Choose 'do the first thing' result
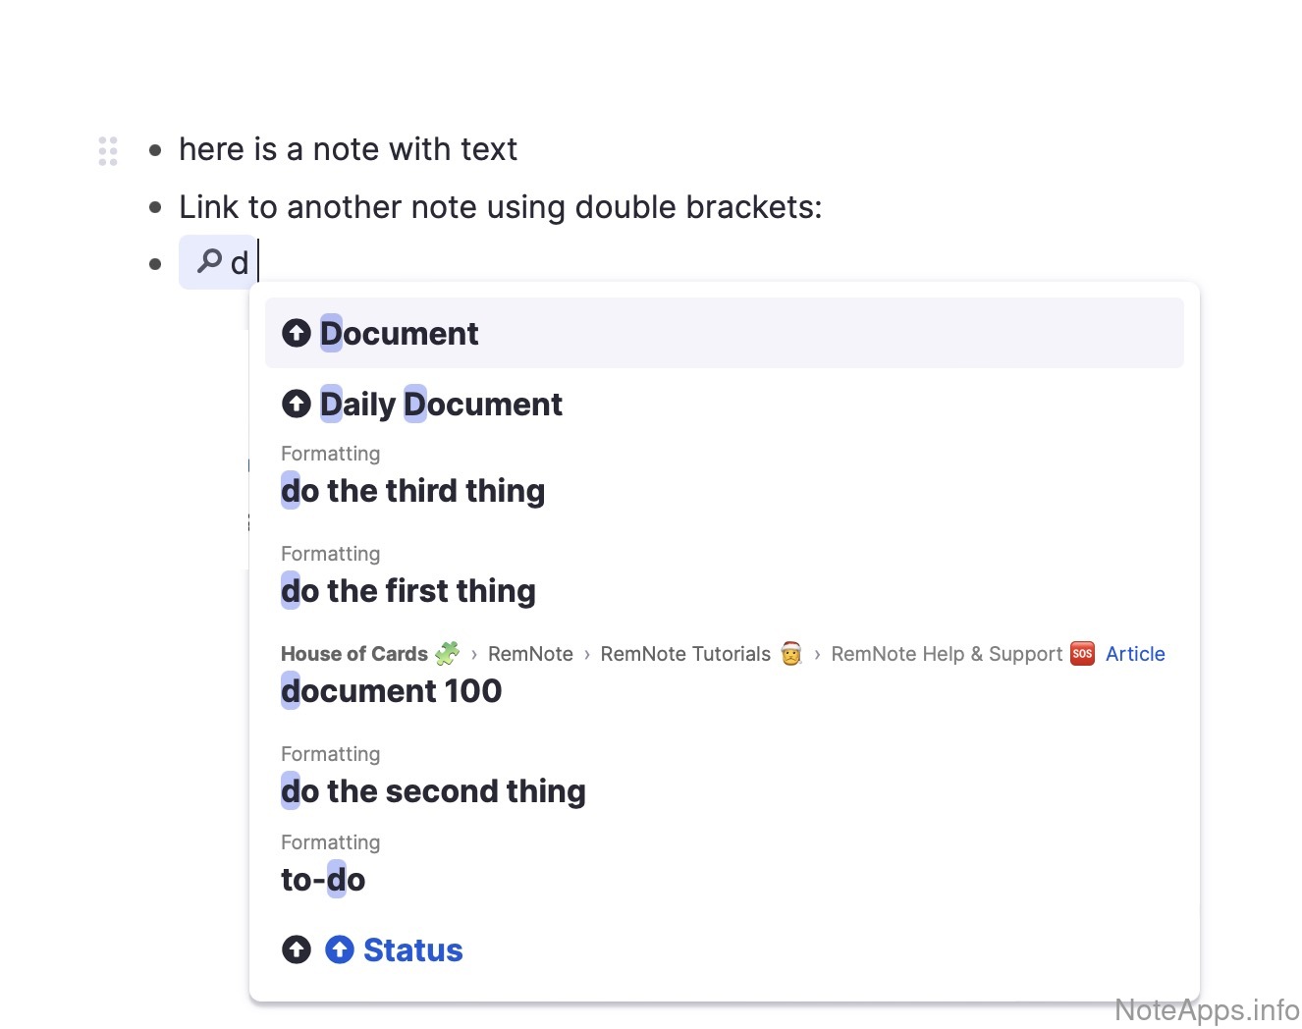This screenshot has height=1029, width=1302. 408,591
